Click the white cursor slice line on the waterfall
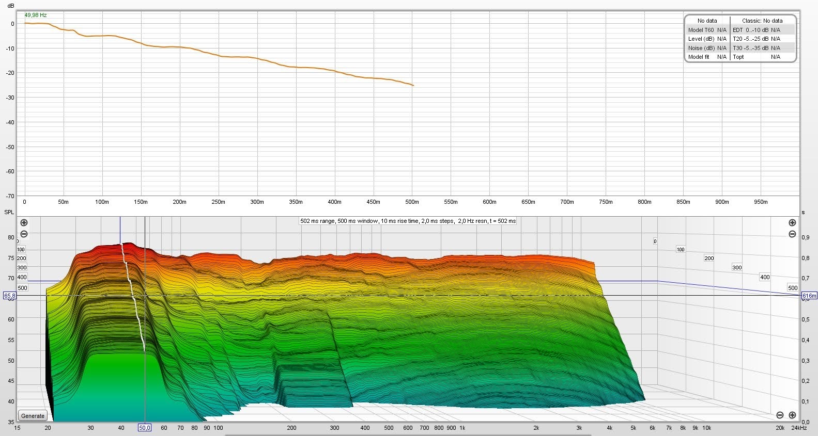The image size is (818, 436). click(133, 299)
